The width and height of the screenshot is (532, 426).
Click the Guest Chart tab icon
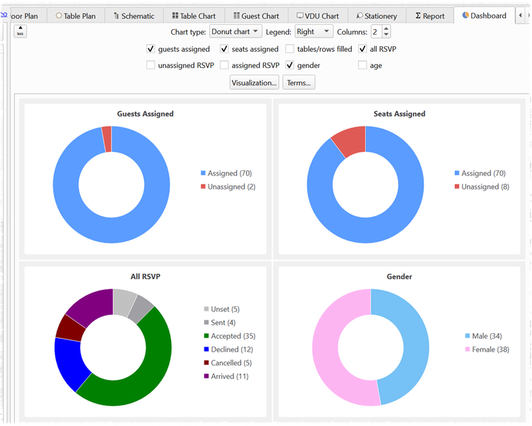click(x=236, y=16)
